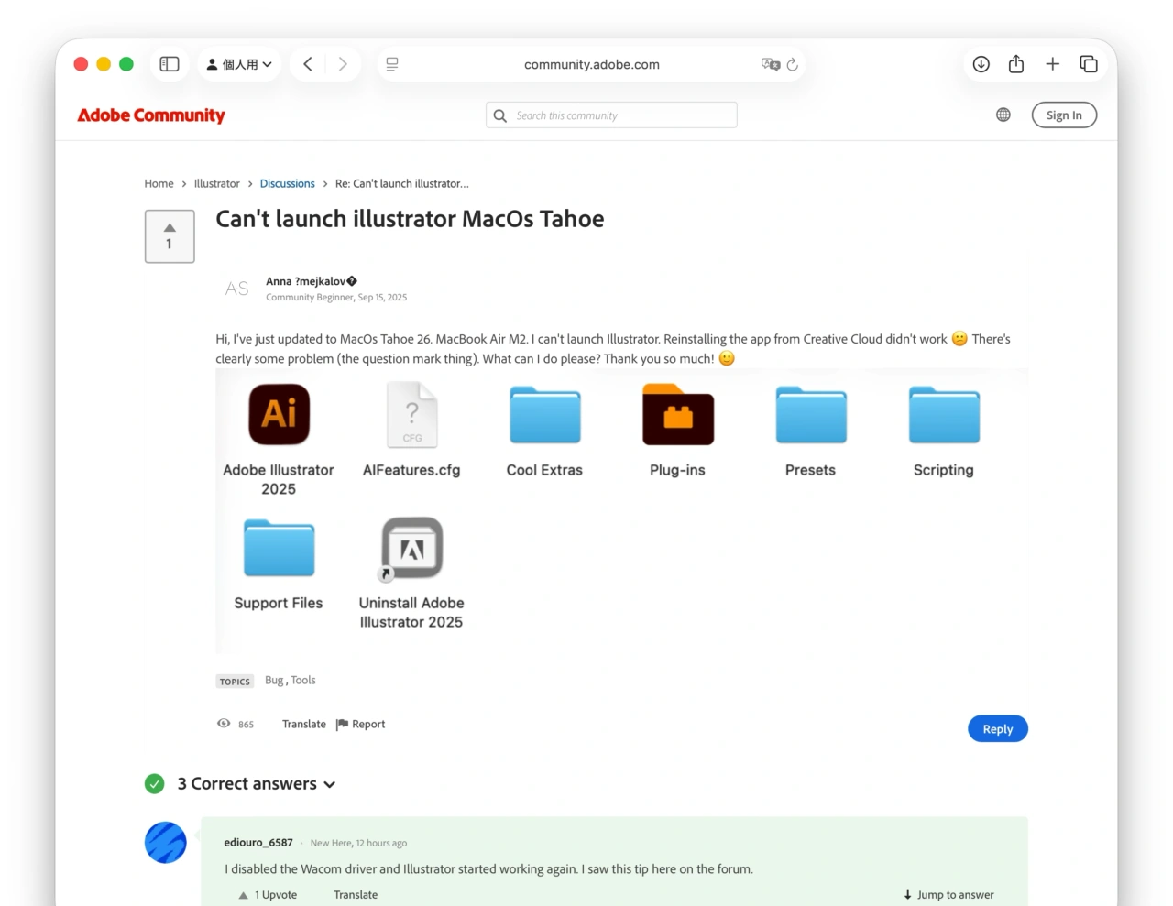Image resolution: width=1173 pixels, height=906 pixels.
Task: Expand the 3 Correct answers chevron
Action: (x=330, y=785)
